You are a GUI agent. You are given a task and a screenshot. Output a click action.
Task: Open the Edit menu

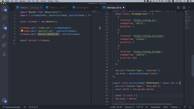coord(16,1)
